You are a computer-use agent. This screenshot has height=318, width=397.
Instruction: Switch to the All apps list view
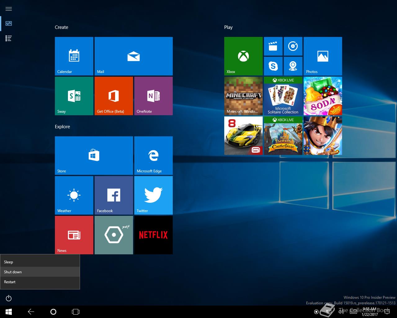click(9, 39)
